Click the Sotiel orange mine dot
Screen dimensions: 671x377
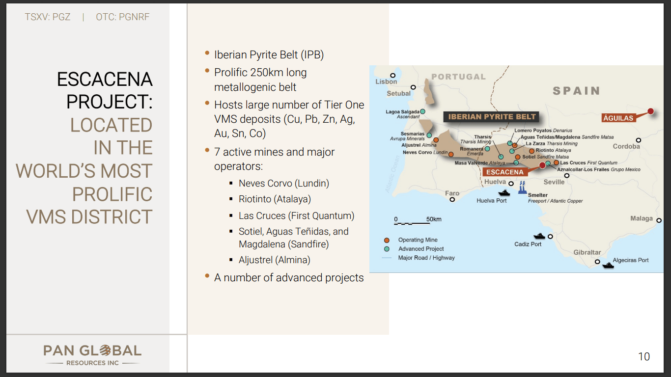(518, 157)
